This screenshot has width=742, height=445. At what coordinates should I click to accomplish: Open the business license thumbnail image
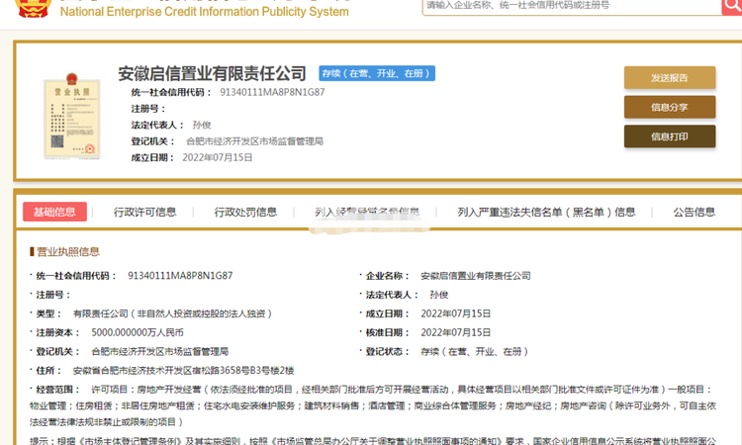[x=72, y=117]
